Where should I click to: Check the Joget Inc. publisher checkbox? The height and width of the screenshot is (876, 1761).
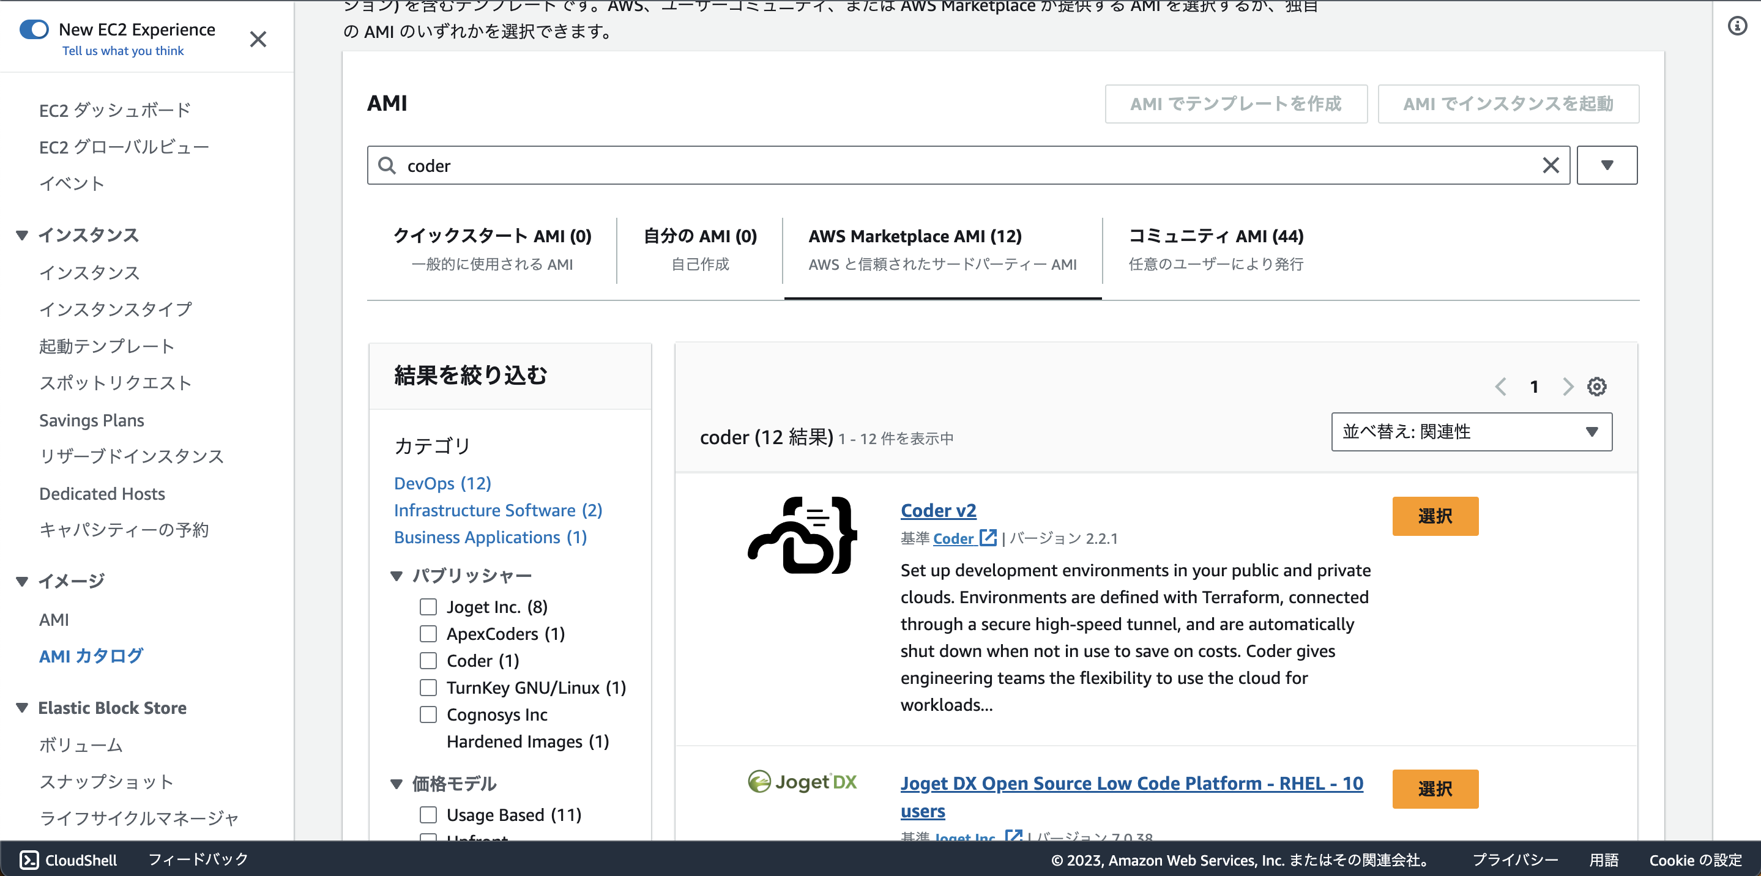coord(428,606)
